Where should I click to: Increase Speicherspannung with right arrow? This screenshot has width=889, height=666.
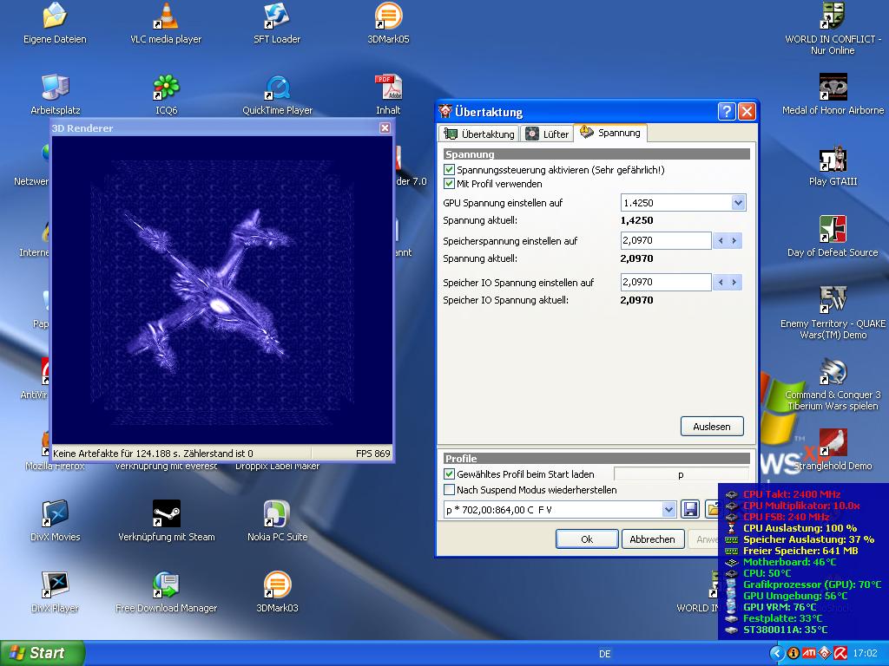pos(734,241)
